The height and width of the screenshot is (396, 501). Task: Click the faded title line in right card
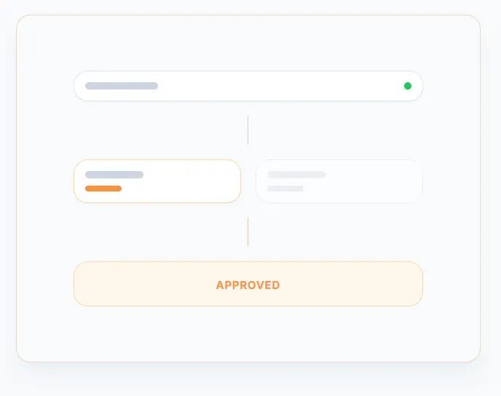[296, 175]
